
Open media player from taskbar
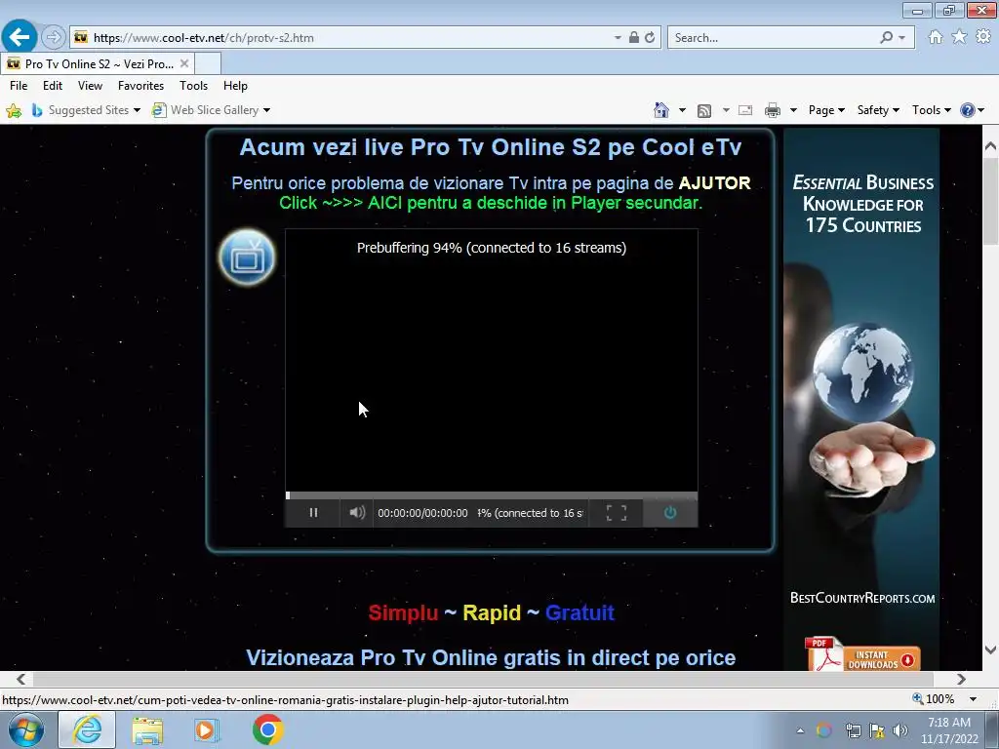[x=207, y=729]
